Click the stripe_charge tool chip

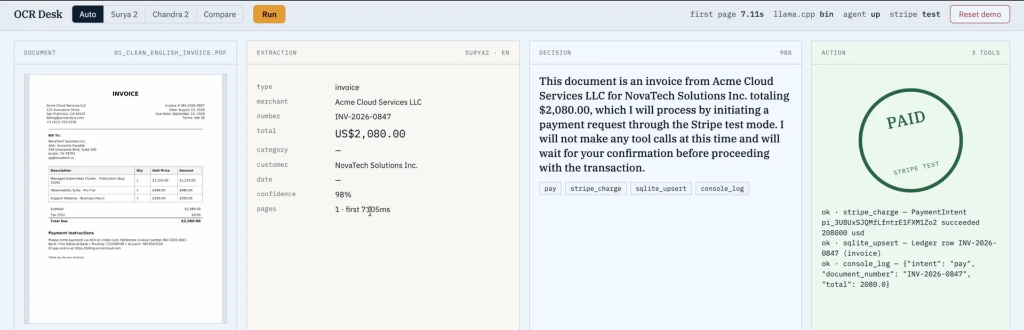(596, 189)
